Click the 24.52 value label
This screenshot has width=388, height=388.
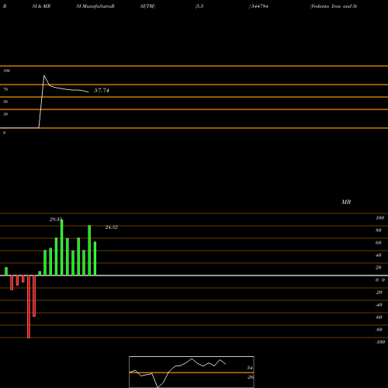(112, 227)
